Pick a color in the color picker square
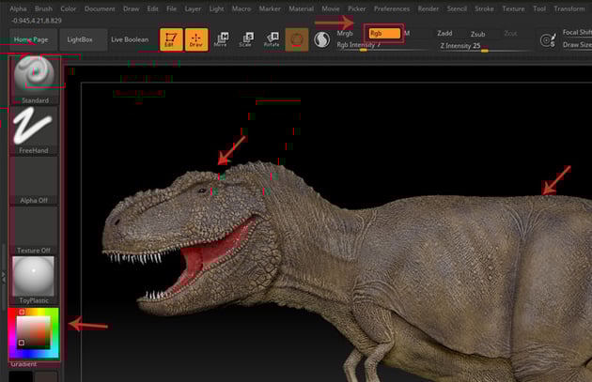This screenshot has height=382, width=592. (35, 332)
